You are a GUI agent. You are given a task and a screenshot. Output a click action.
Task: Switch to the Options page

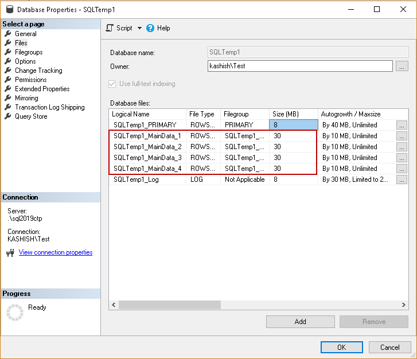coord(25,61)
